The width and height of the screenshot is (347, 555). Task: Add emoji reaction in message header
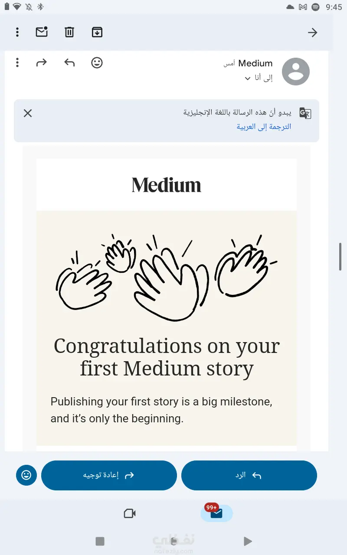(x=97, y=63)
